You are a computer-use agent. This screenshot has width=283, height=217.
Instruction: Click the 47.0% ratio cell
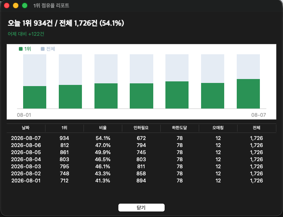103,145
